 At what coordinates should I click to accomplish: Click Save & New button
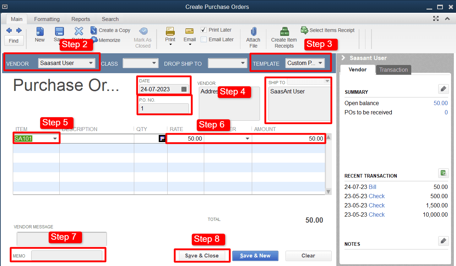coord(255,256)
